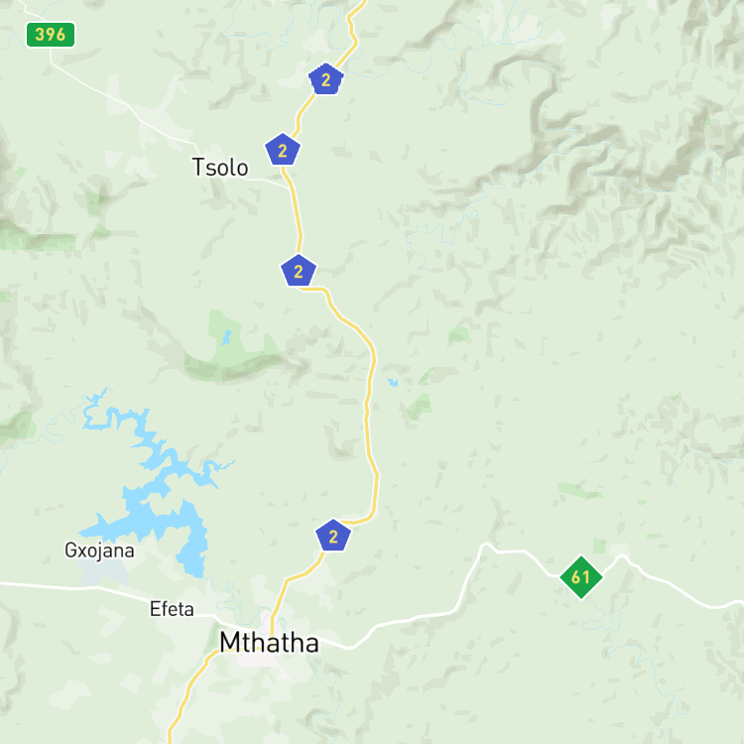Click the route 2 shield beside Tsolo
Screen dimensions: 744x744
point(283,150)
